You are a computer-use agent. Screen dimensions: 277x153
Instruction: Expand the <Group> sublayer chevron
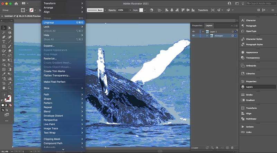[207, 36]
